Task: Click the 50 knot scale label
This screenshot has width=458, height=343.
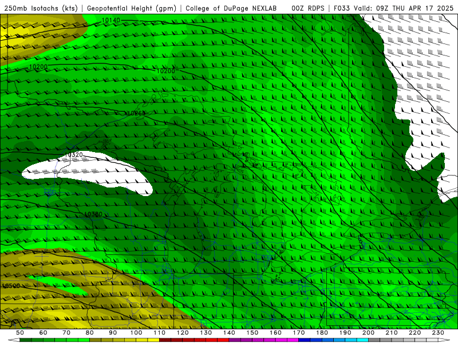Action: pyautogui.click(x=20, y=333)
